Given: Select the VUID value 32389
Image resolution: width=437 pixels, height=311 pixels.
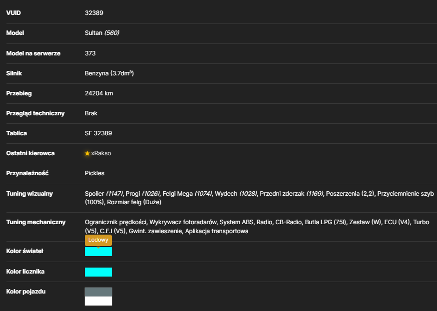Looking at the screenshot, I should click(x=94, y=13).
